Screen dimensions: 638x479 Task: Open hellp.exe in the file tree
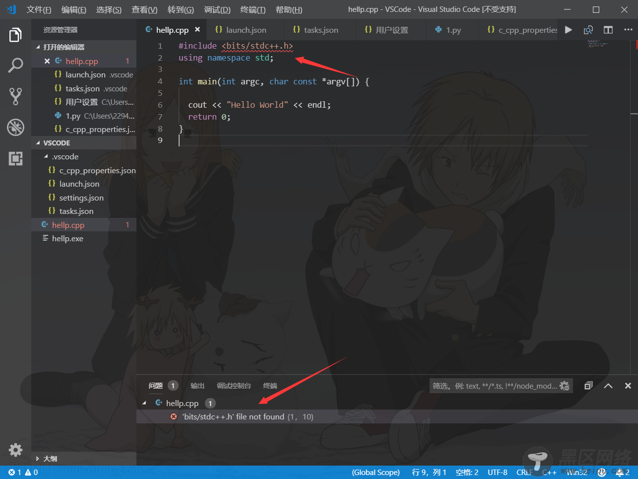point(84,239)
